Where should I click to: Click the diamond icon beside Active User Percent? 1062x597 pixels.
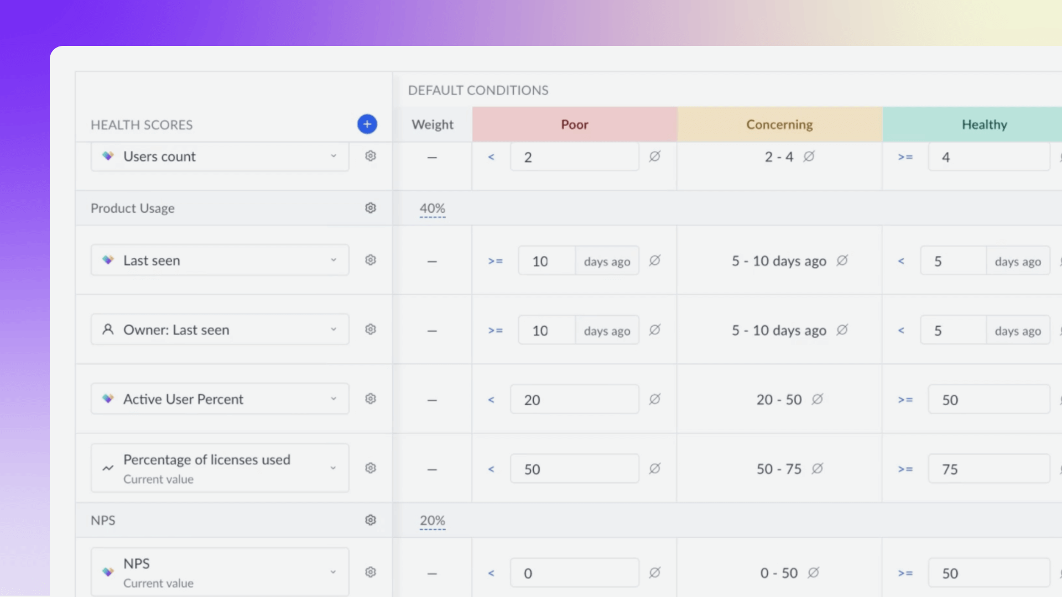(x=107, y=399)
